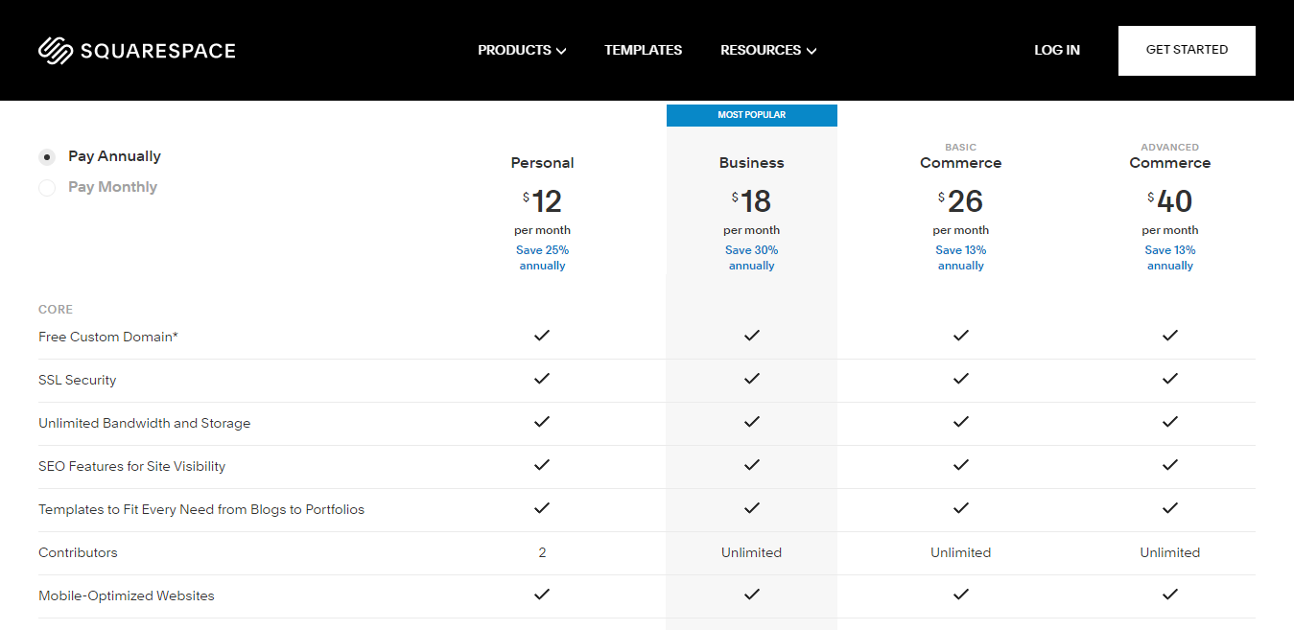Image resolution: width=1294 pixels, height=630 pixels.
Task: Click the SSL Security checkmark under Personal
Action: [x=542, y=378]
